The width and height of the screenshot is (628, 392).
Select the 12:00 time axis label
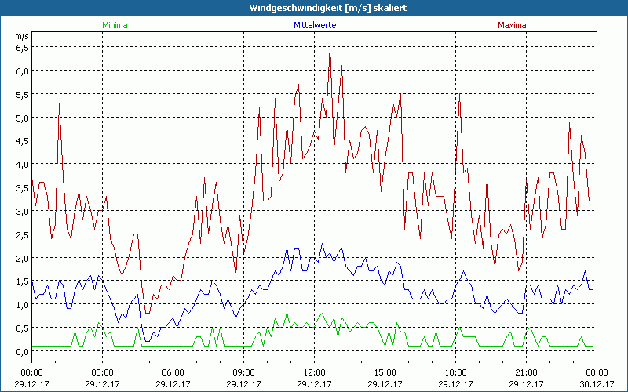click(x=314, y=372)
